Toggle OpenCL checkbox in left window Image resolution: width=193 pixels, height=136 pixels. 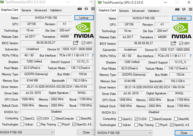tap(22, 119)
